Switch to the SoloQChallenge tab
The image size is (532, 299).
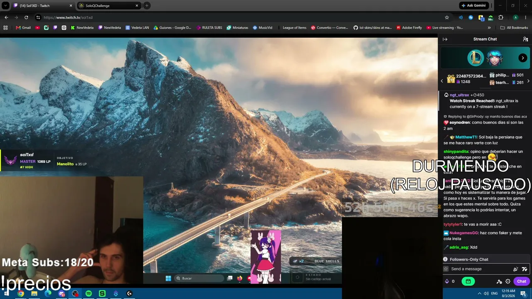pos(109,6)
